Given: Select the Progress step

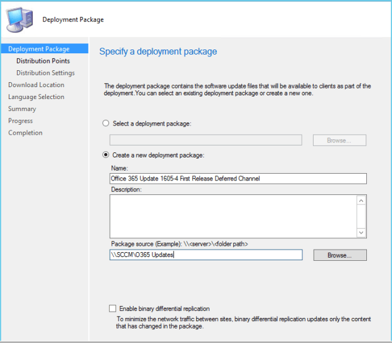Looking at the screenshot, I should [x=21, y=121].
